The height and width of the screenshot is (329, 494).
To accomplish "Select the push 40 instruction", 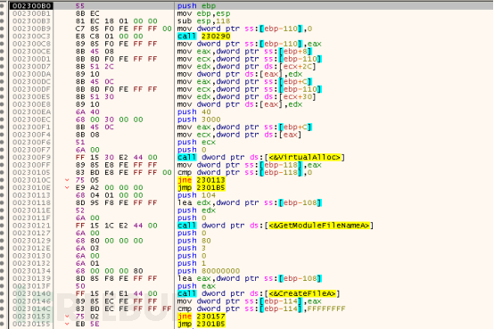I will pos(193,111).
